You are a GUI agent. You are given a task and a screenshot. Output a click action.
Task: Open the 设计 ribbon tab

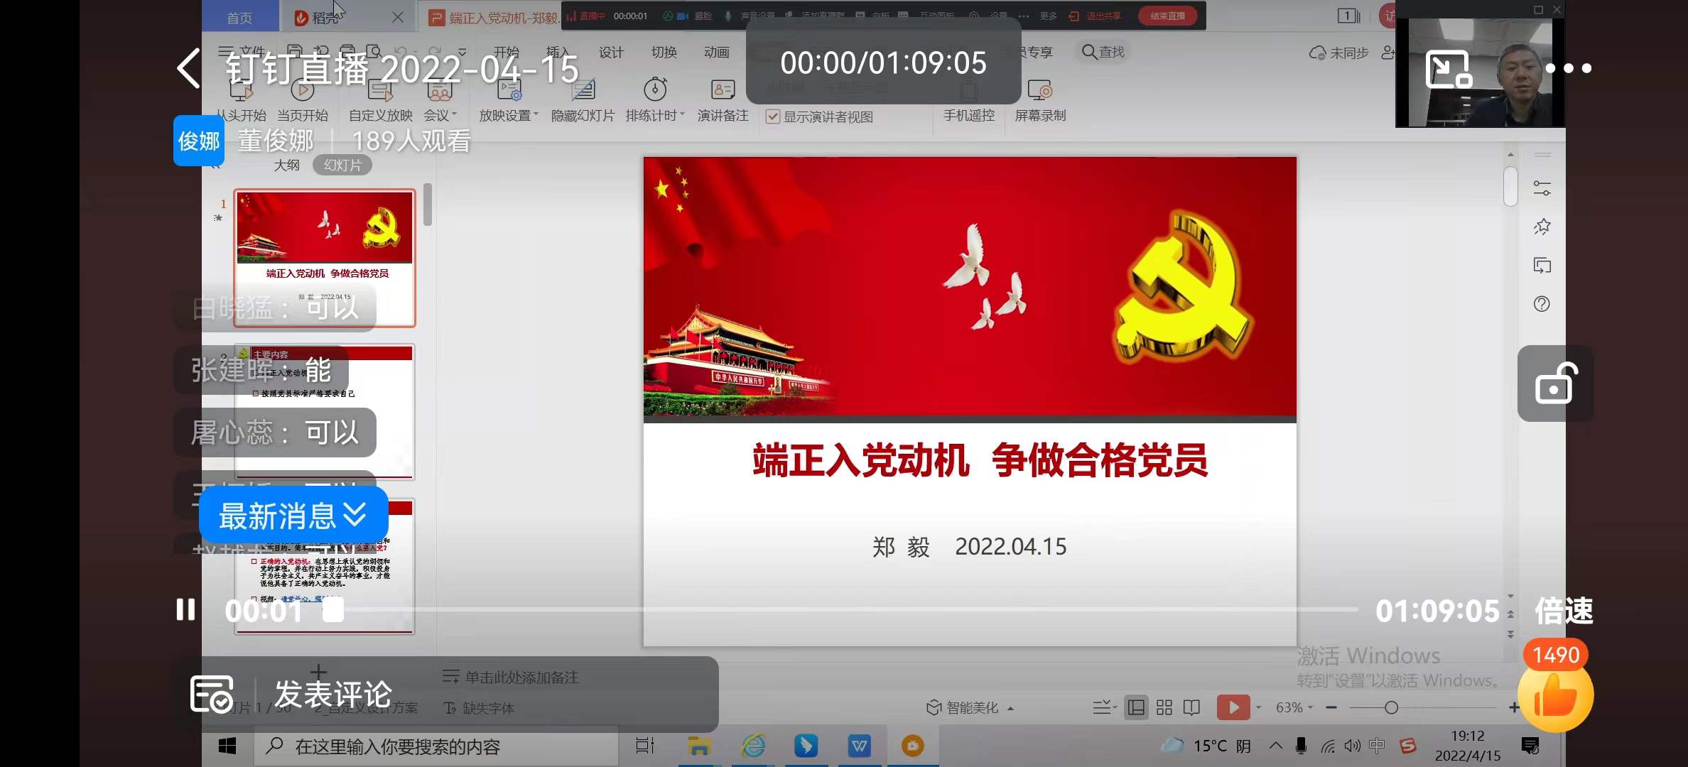[x=610, y=53]
